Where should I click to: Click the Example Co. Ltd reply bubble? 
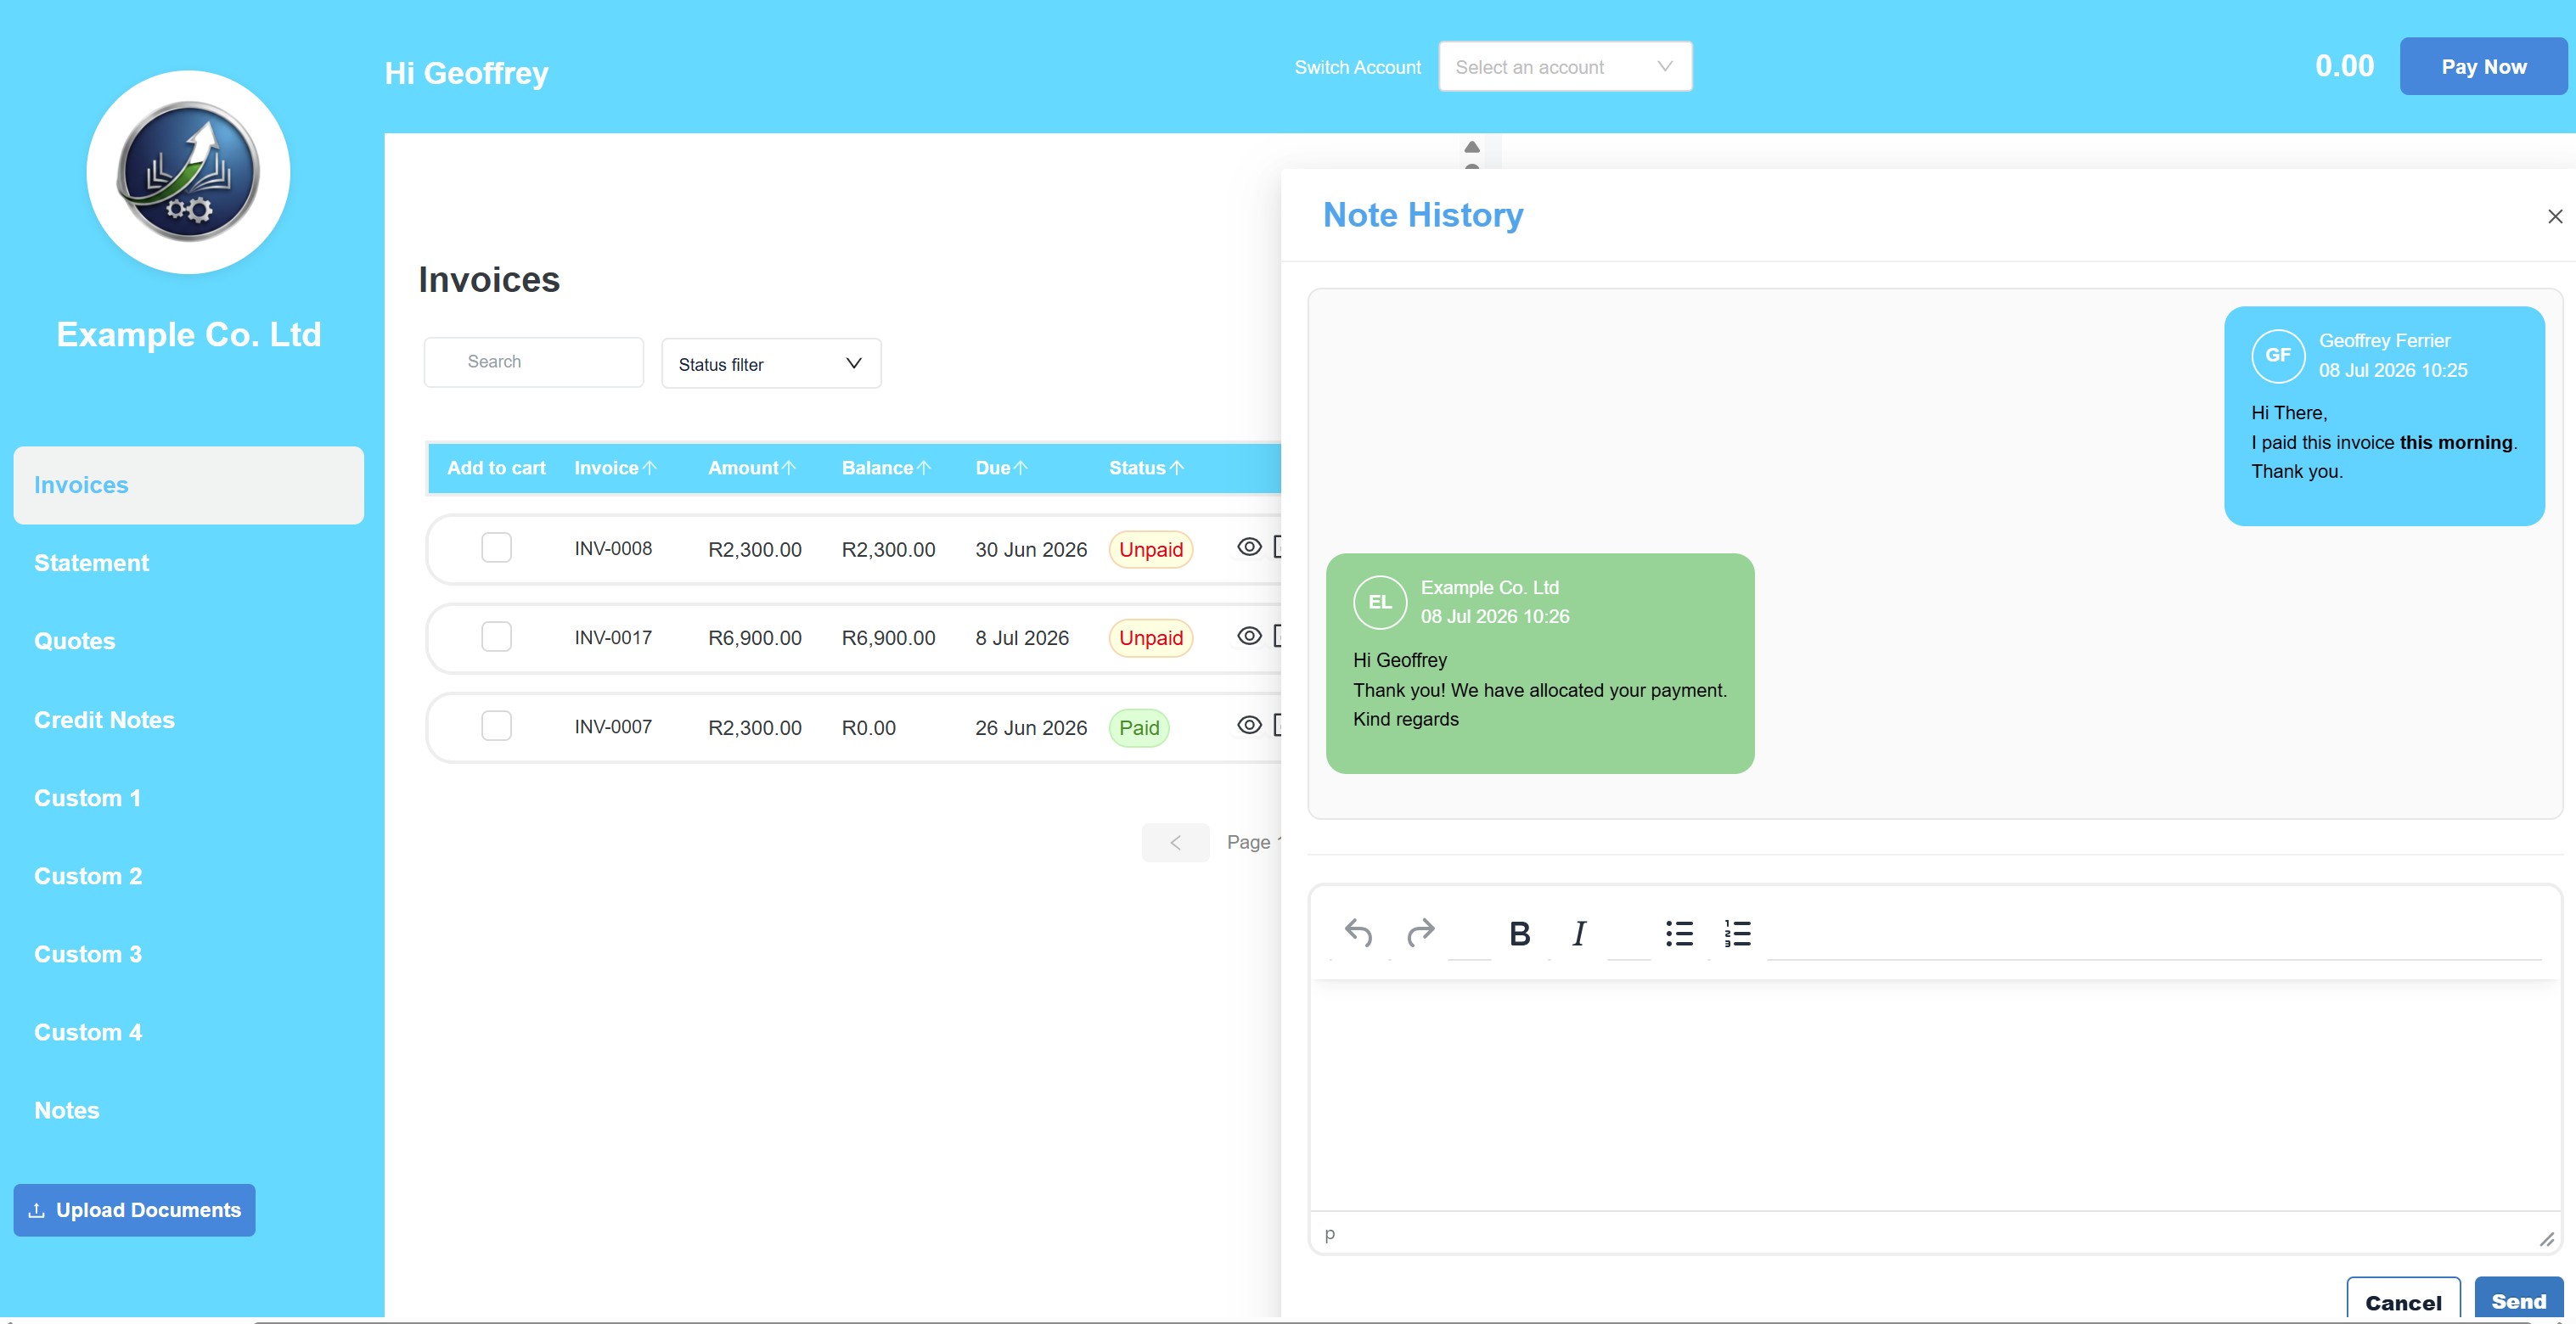(1540, 664)
